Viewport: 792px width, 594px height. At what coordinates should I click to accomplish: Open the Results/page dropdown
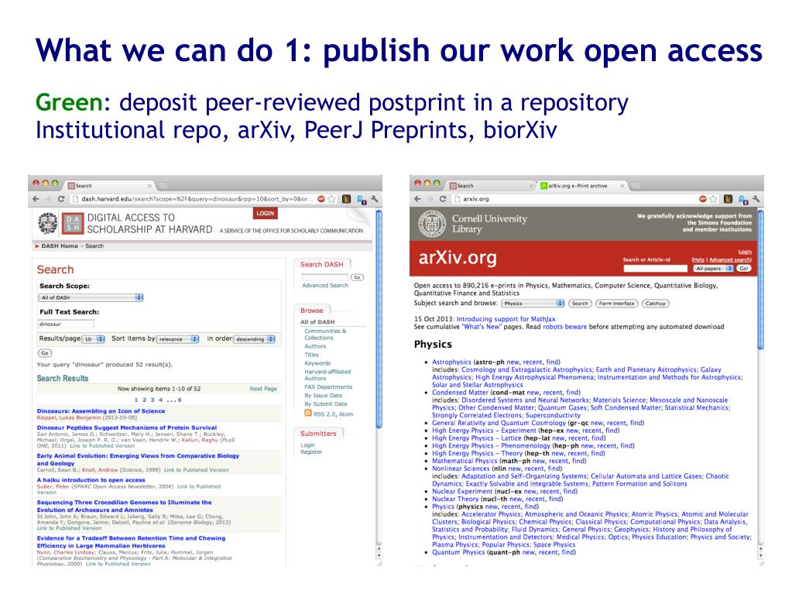coord(94,339)
